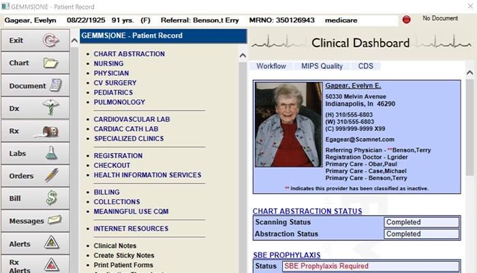477x273 pixels.
Task: Click the Primary Care - Case,Michael line
Action: (366, 171)
